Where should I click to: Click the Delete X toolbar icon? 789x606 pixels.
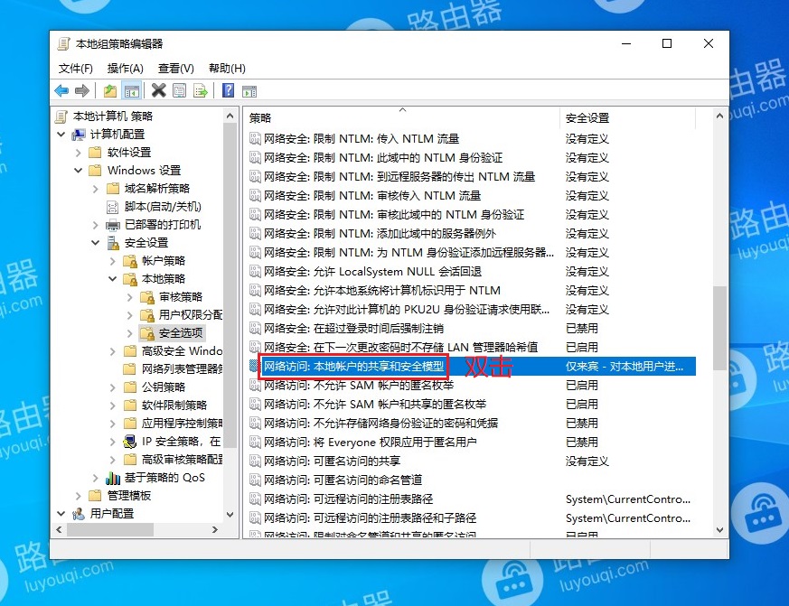point(158,90)
